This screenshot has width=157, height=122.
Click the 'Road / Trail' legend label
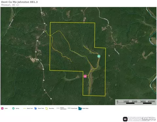[30, 109]
